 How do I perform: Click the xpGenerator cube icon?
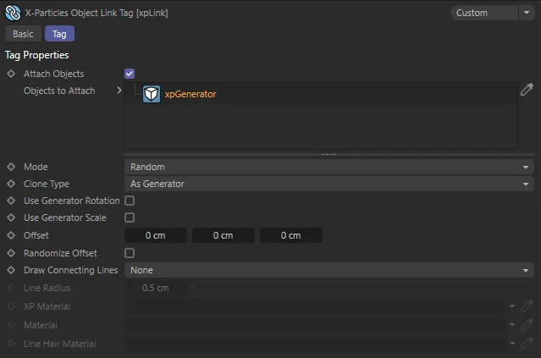pyautogui.click(x=152, y=94)
